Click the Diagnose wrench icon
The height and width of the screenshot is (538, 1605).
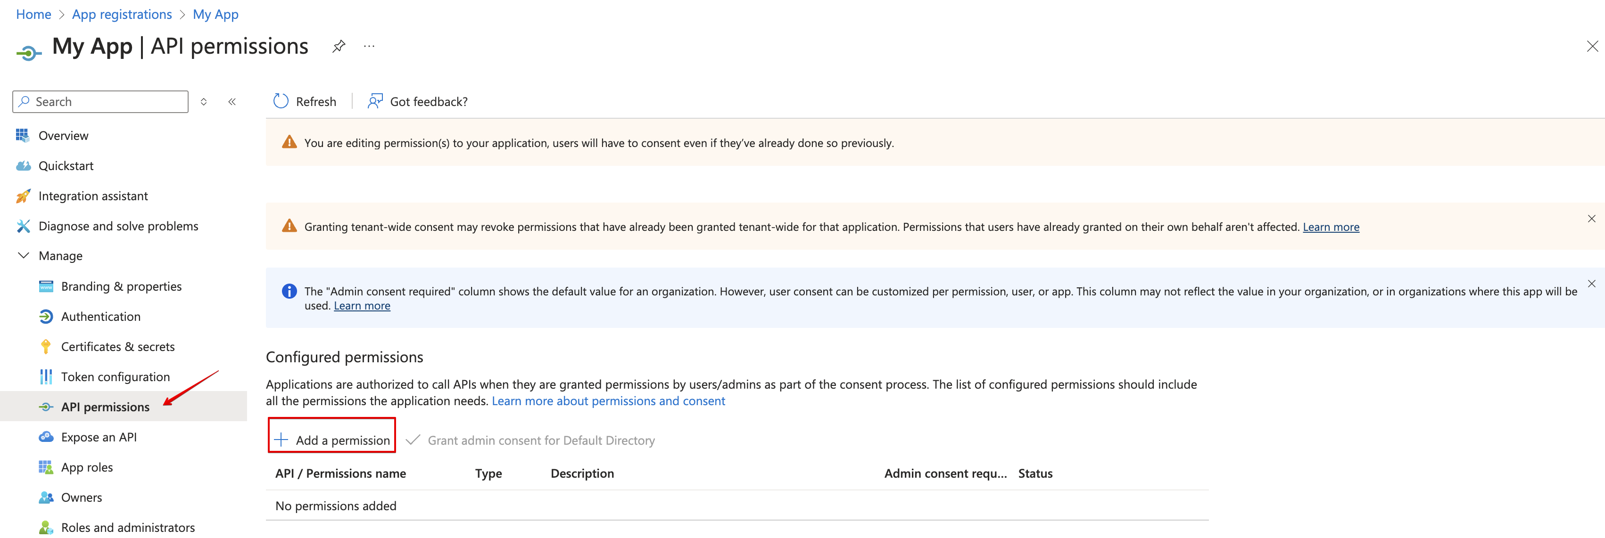(x=23, y=226)
